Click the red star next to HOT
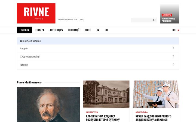The width and height of the screenshot is (196, 122). 178,30
